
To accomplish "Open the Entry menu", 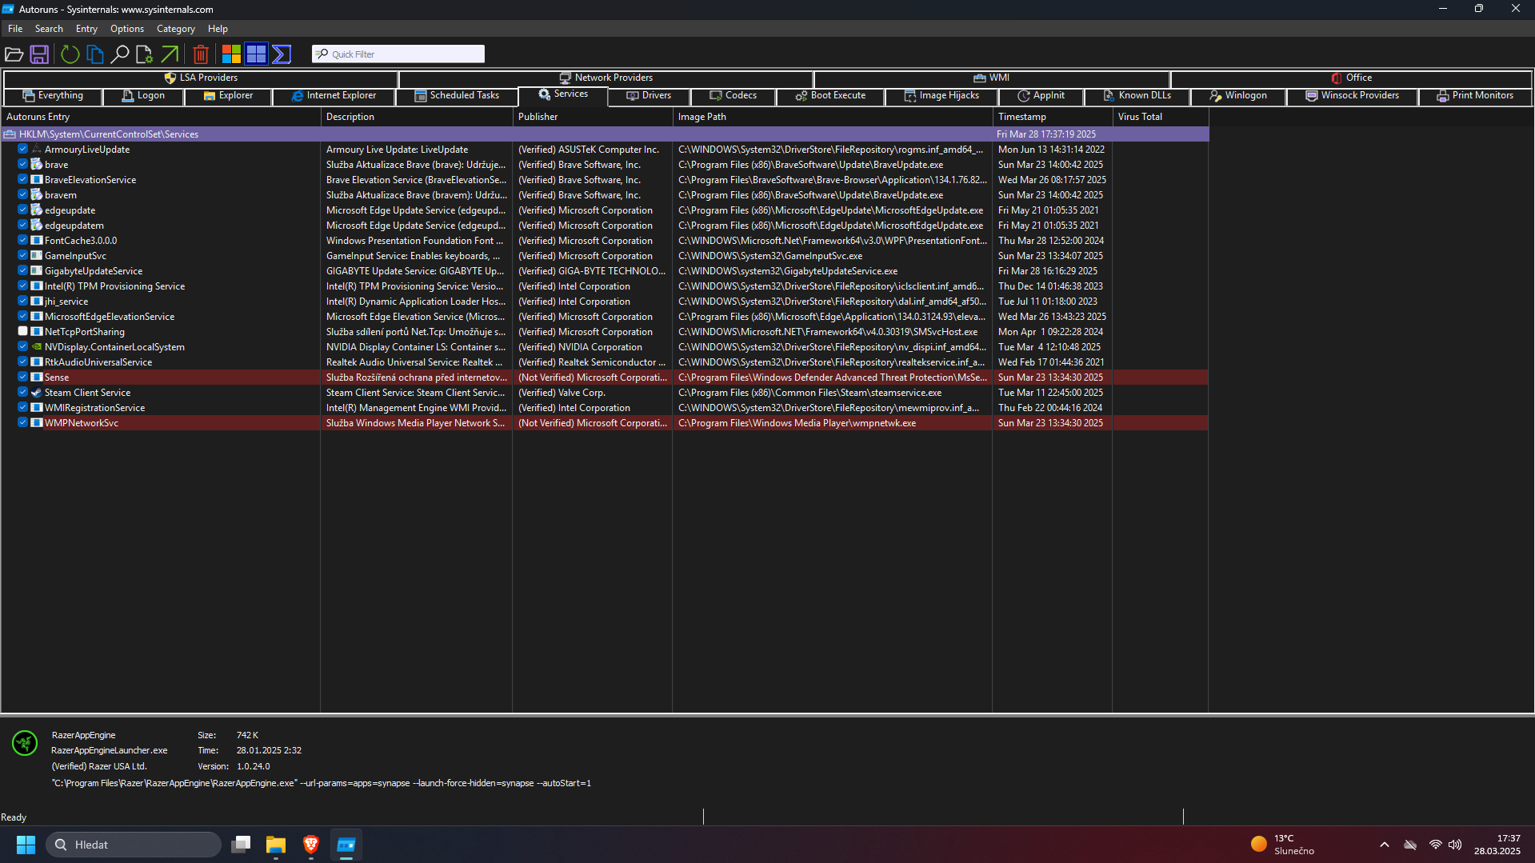I will (86, 29).
